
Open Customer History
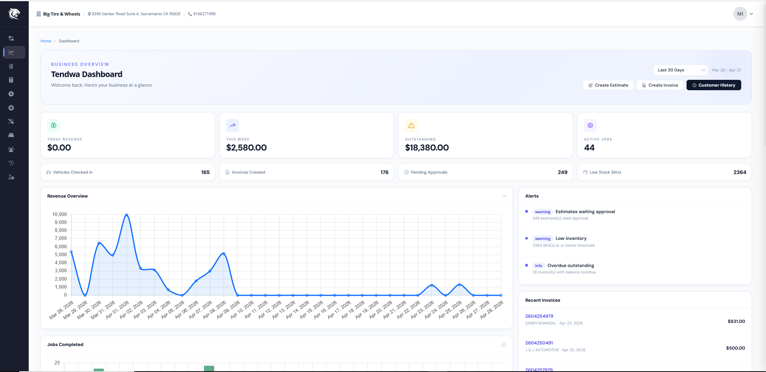click(714, 85)
